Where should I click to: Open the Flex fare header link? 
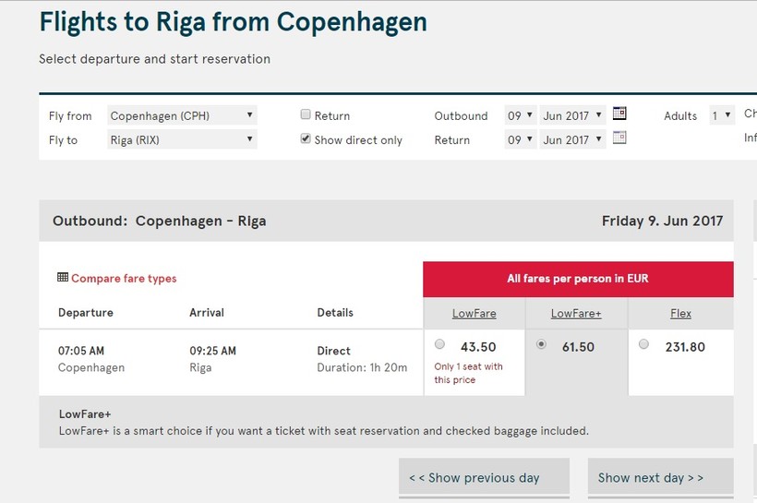coord(680,314)
